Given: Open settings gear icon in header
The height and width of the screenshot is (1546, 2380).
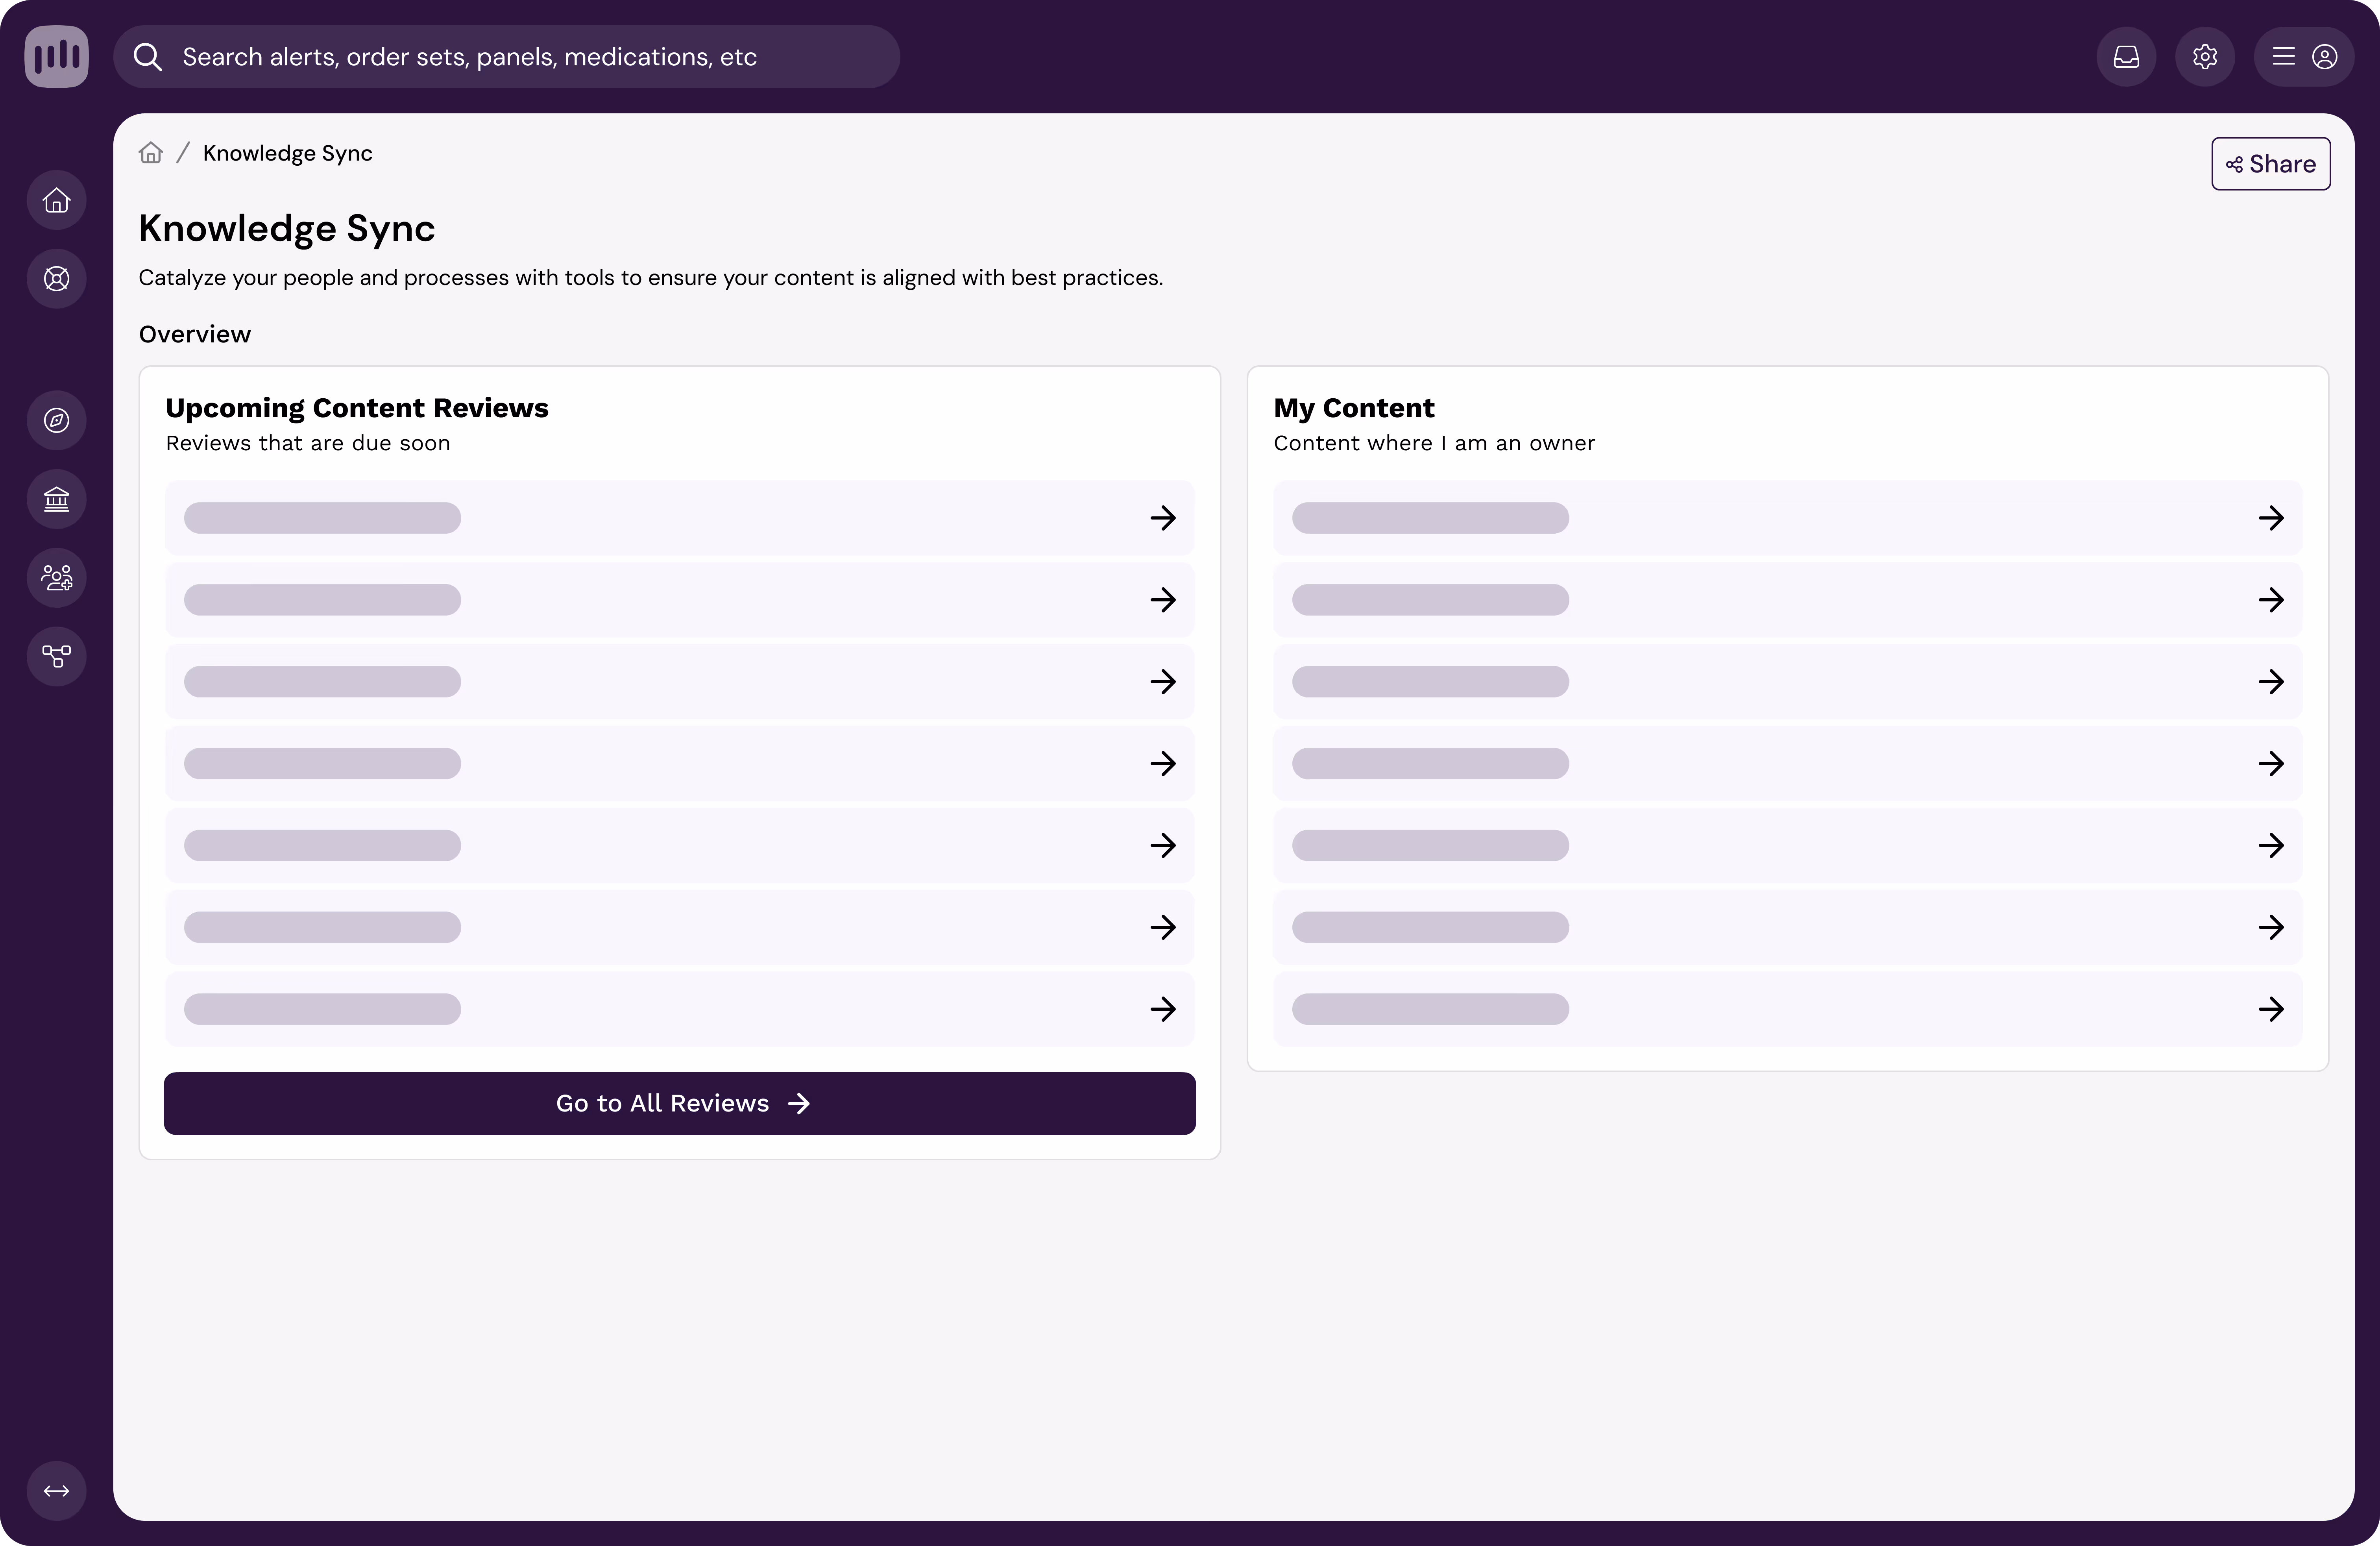Looking at the screenshot, I should [2205, 57].
